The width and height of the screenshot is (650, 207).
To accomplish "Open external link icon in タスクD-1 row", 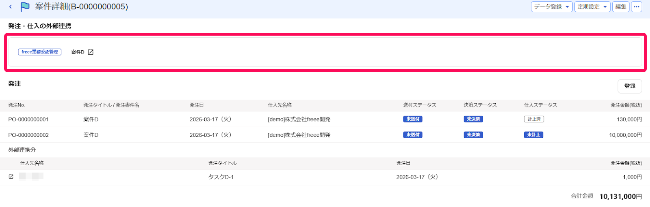I will point(11,177).
